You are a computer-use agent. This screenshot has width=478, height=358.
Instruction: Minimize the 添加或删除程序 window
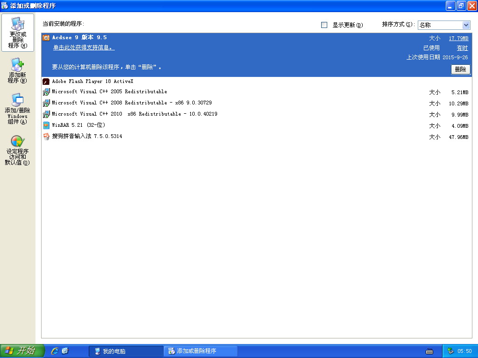pos(450,6)
